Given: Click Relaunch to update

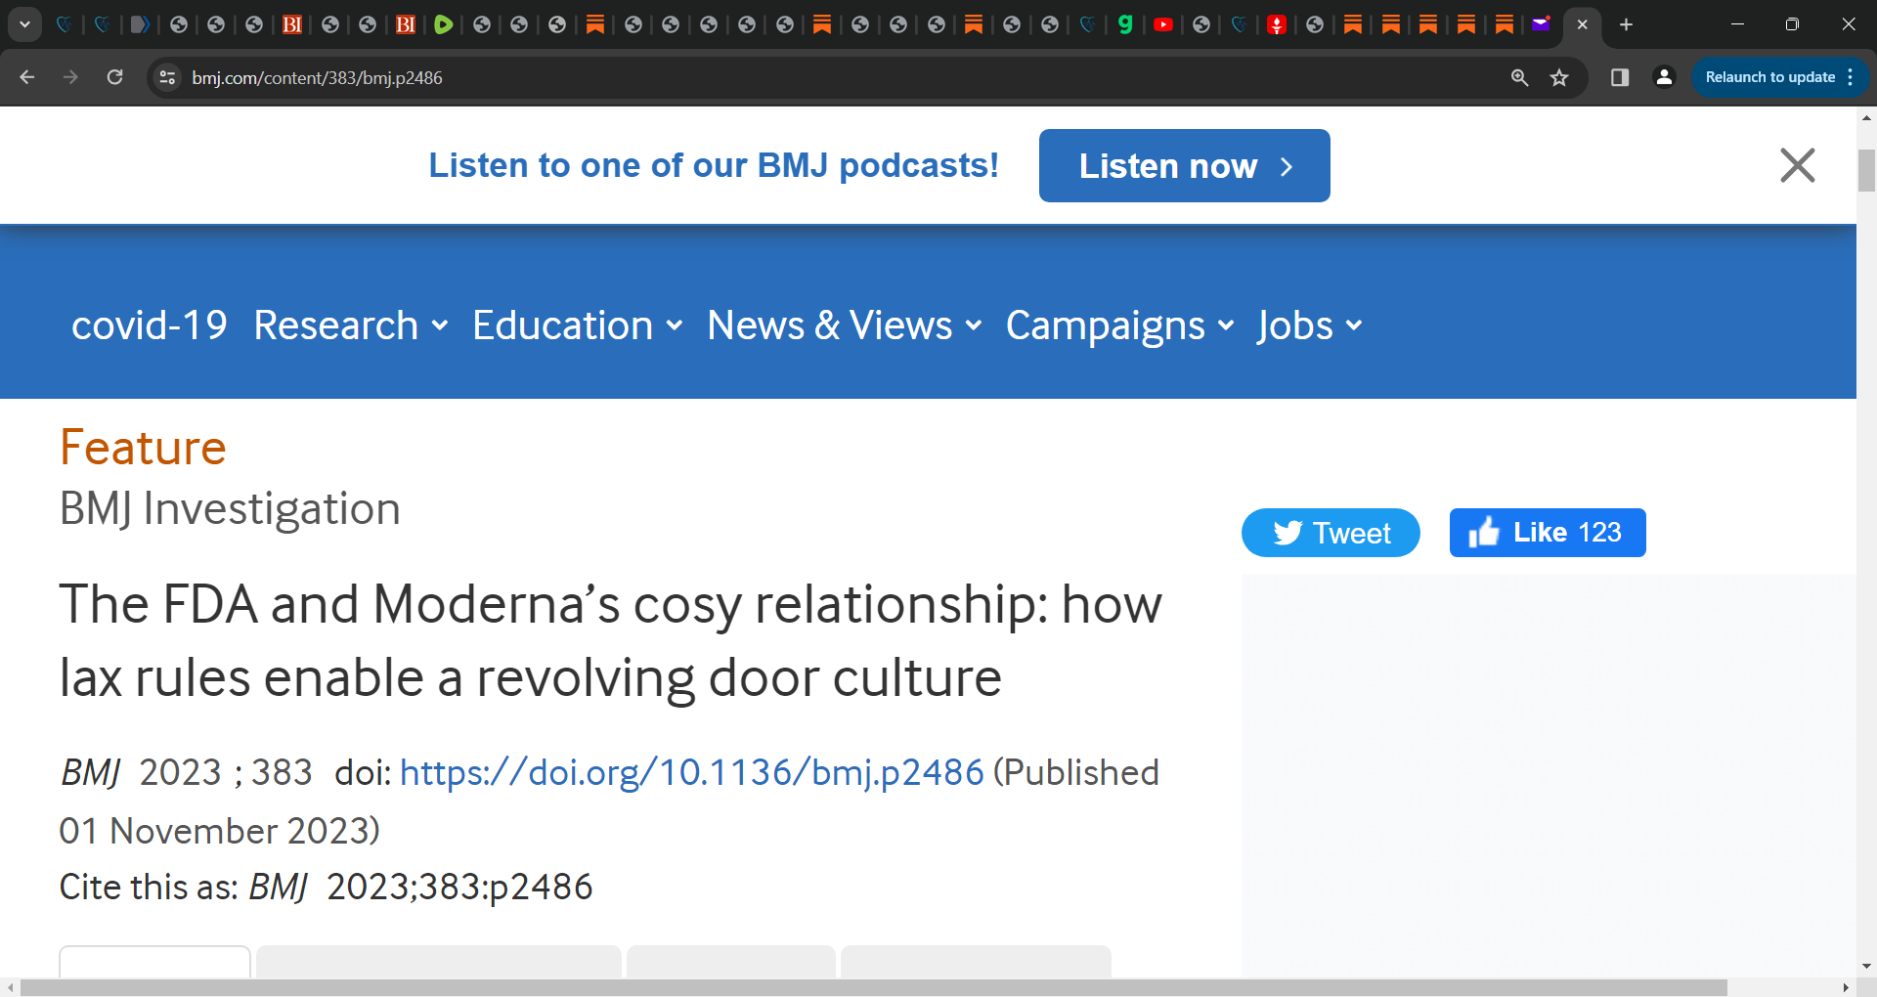Looking at the screenshot, I should pyautogui.click(x=1779, y=77).
